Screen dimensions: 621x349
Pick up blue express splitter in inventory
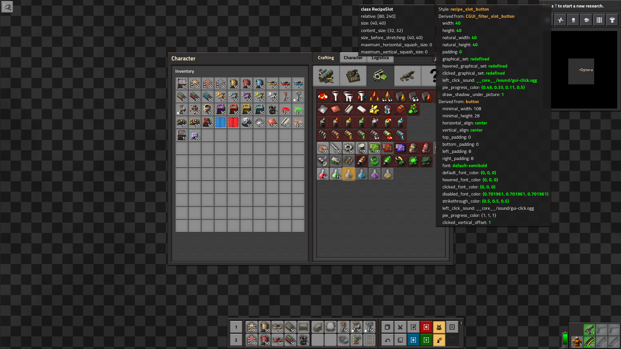coord(298,83)
